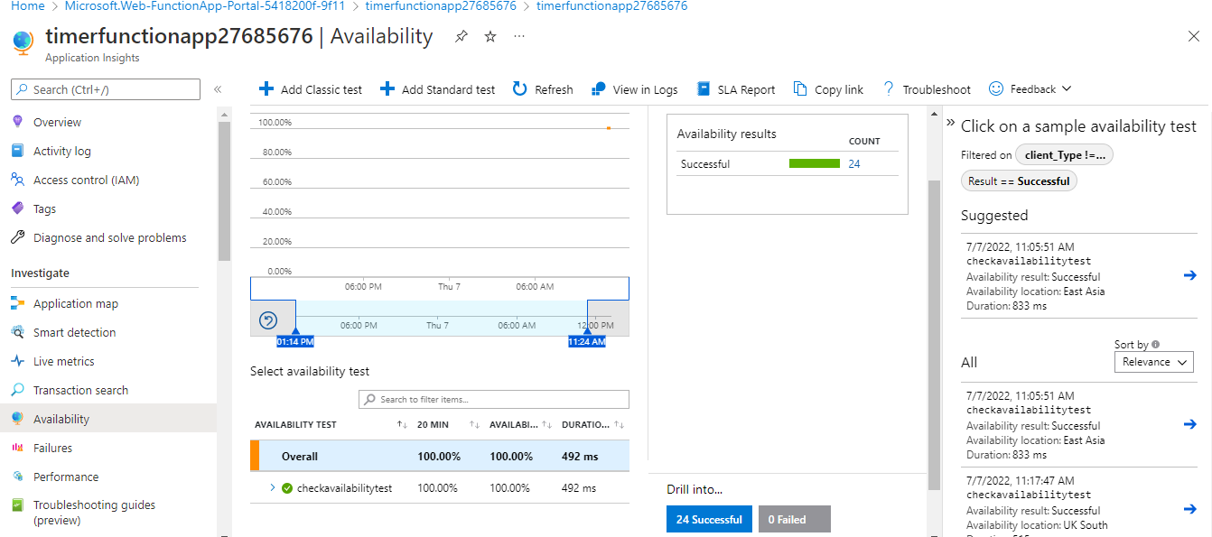Open Tags in the sidebar

(x=44, y=208)
